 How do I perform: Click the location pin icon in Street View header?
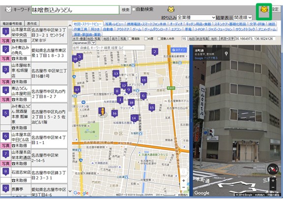pyautogui.click(x=226, y=53)
